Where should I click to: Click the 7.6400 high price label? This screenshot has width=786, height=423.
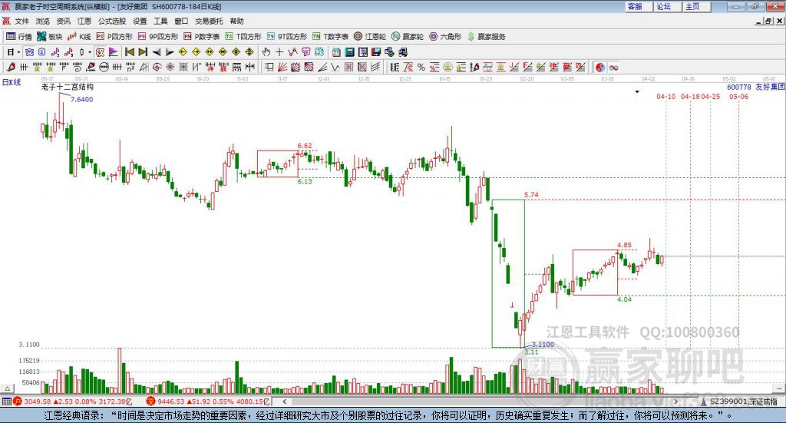81,99
